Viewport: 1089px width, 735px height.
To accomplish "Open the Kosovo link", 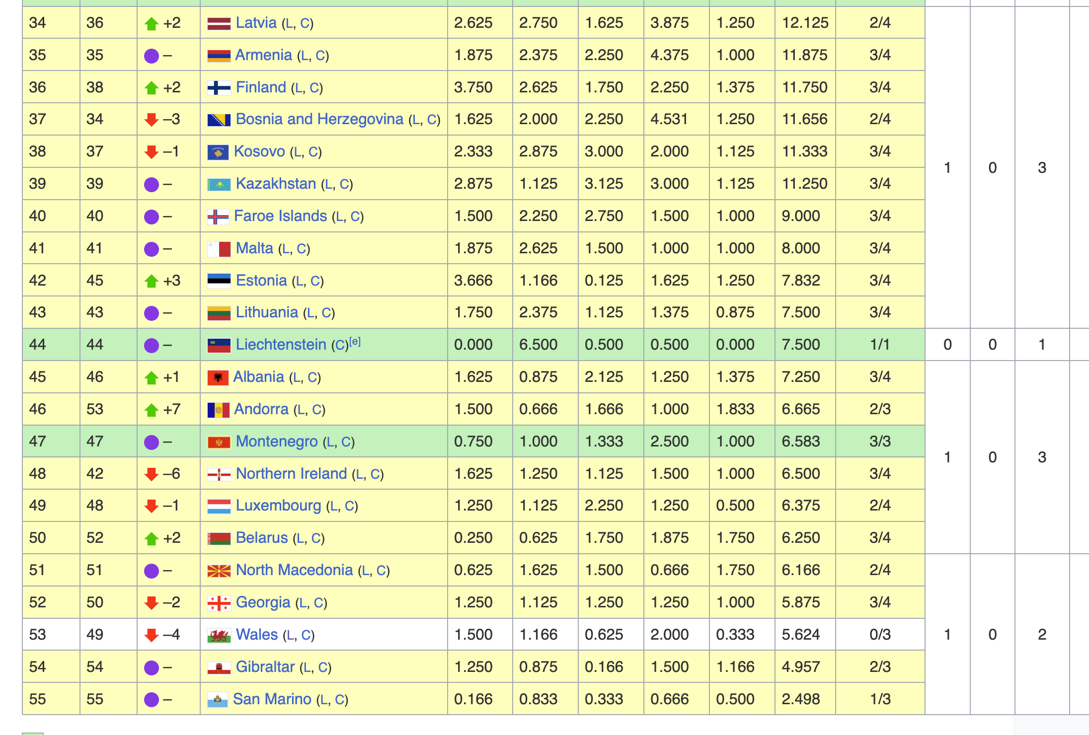I will 259,151.
